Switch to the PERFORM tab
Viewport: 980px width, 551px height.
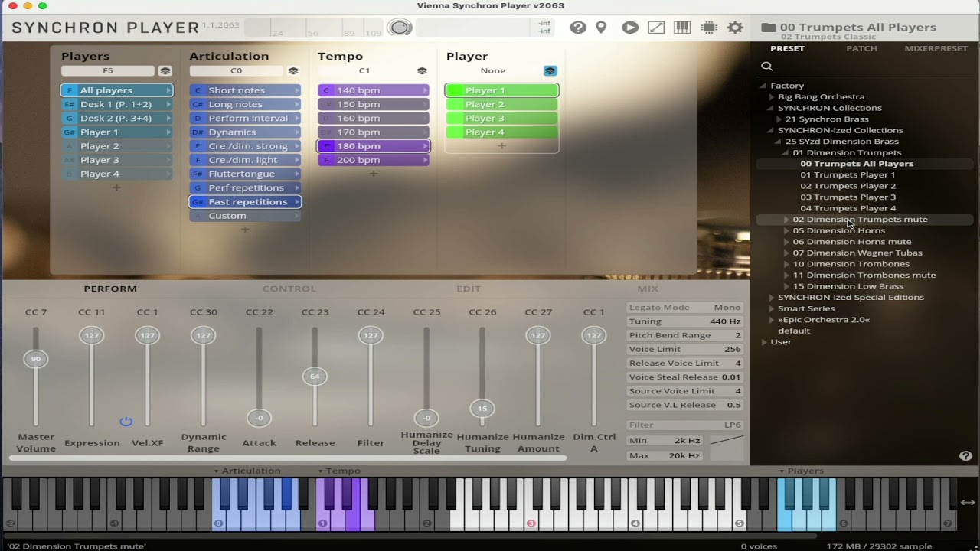tap(110, 289)
